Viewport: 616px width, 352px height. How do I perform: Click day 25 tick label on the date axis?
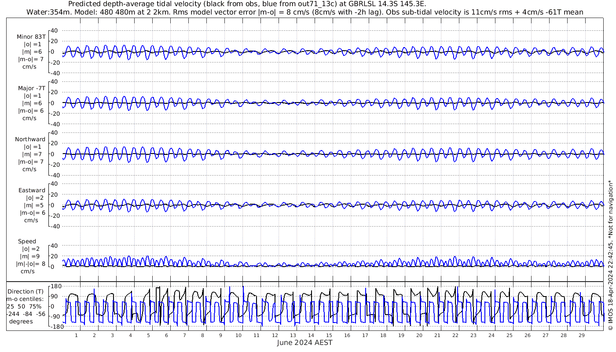click(509, 335)
